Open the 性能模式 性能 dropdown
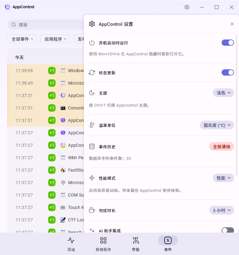 [223, 178]
